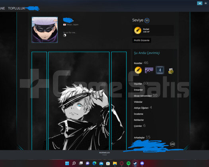This screenshot has width=209, height=167.
Task: Click the Rocket badge icon in level box
Action: point(138,30)
